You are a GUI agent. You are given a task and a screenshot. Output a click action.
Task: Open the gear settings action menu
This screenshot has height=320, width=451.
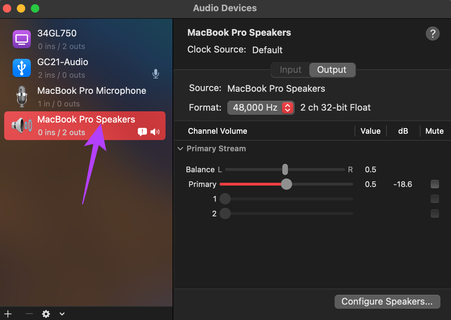point(46,314)
